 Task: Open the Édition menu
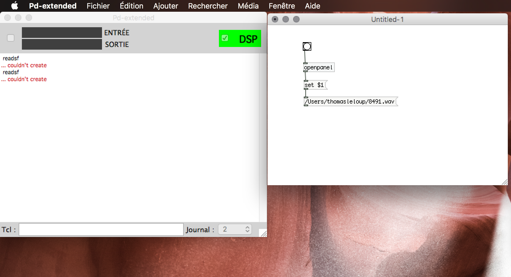point(131,6)
